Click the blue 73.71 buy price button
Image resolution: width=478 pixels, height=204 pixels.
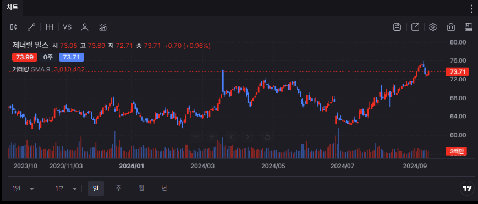72,57
